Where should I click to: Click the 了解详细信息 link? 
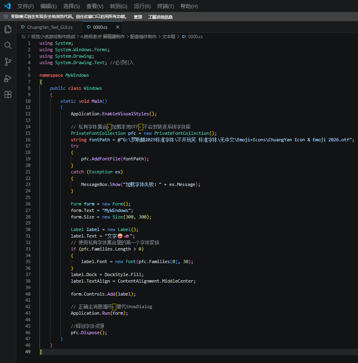(160, 17)
